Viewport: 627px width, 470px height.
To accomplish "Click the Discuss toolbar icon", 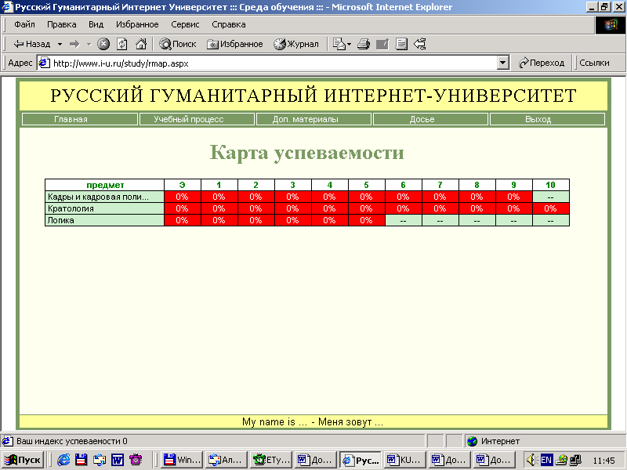I will [x=401, y=44].
